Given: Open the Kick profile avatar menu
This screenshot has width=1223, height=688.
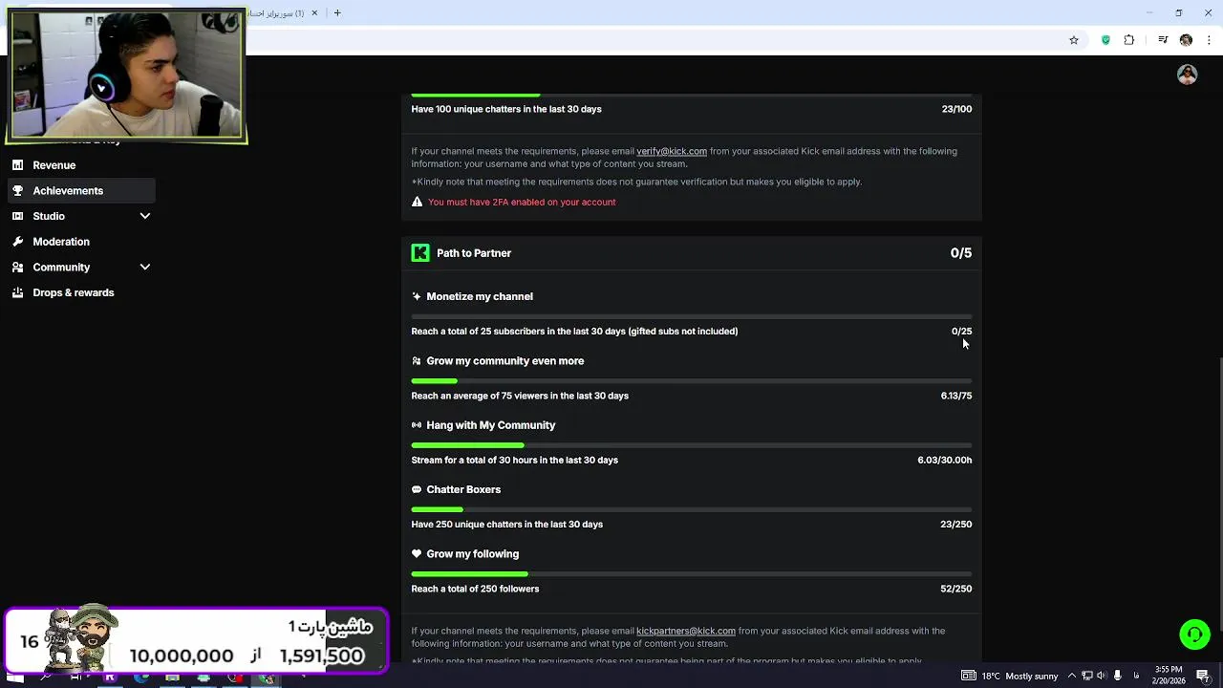Looking at the screenshot, I should click(1188, 75).
